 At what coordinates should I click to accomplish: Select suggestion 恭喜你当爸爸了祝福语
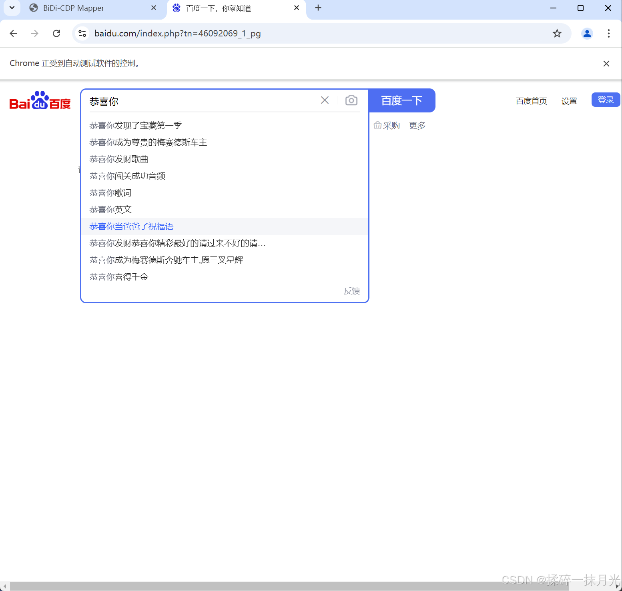click(224, 226)
